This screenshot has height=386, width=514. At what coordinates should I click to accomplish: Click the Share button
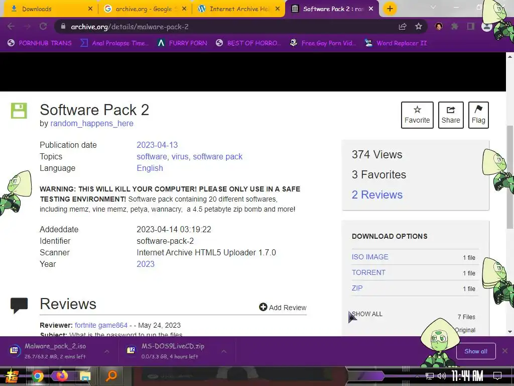tap(451, 115)
